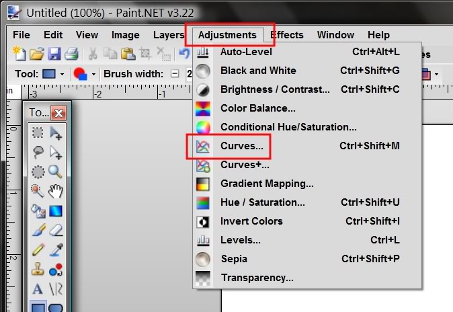Select Curves... from Adjustments menu
The width and height of the screenshot is (453, 312).
tap(307, 146)
